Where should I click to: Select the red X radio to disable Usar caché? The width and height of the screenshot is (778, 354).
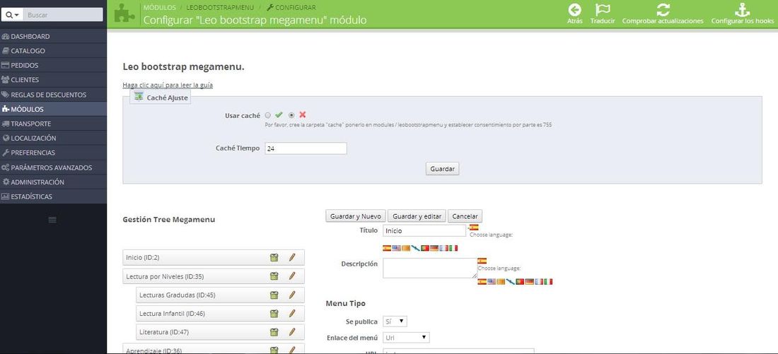291,115
